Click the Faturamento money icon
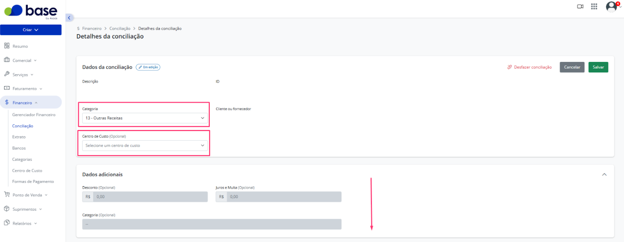 pyautogui.click(x=7, y=88)
